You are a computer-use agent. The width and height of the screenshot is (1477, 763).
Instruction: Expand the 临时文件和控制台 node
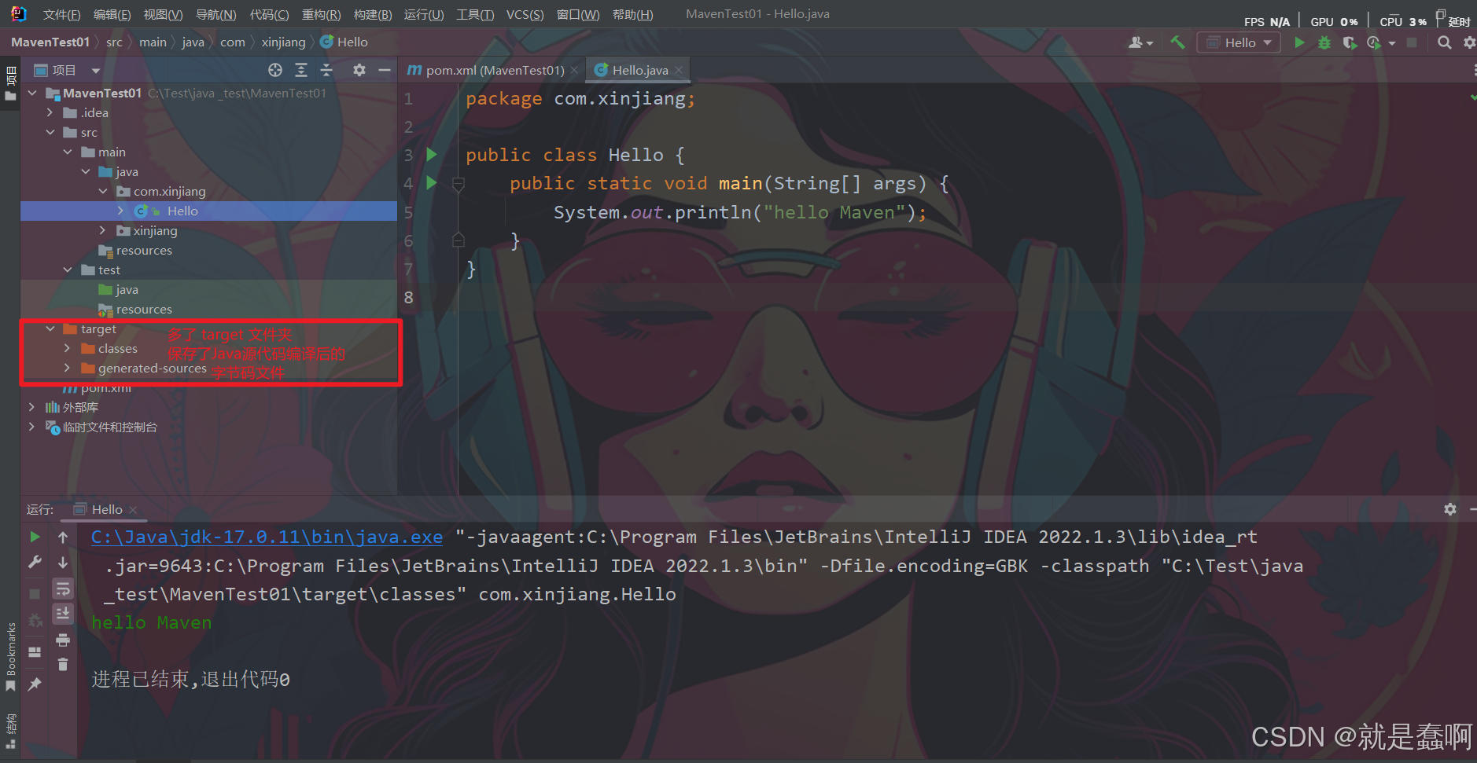[32, 427]
